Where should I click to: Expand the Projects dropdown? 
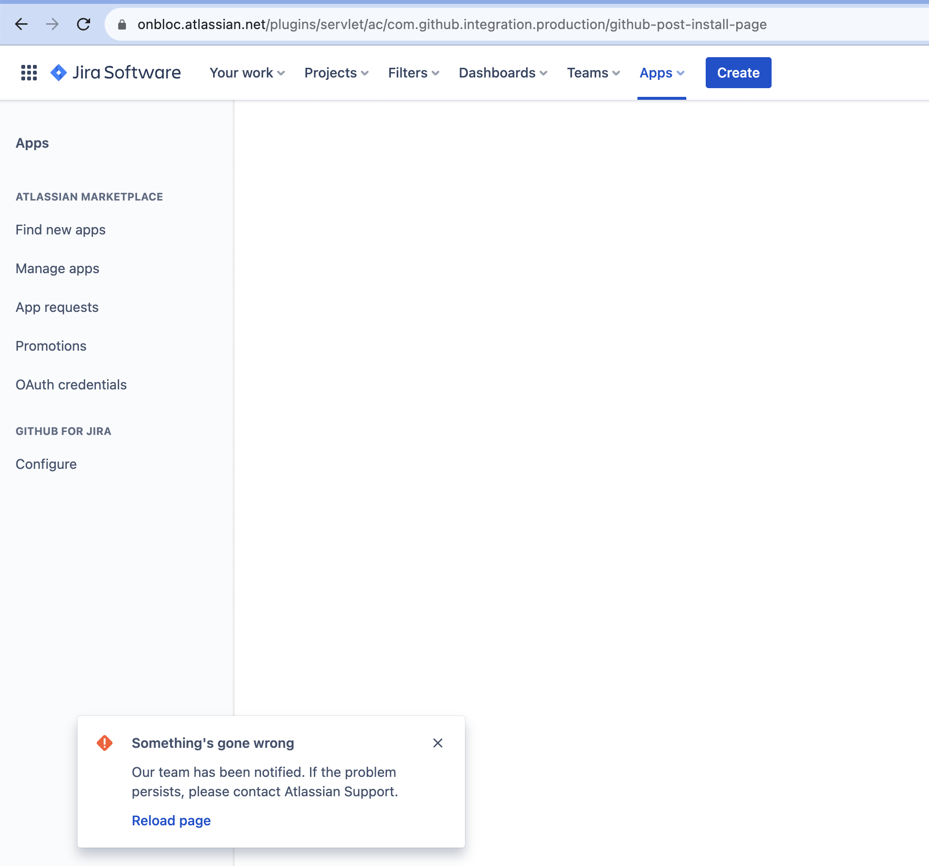pos(337,73)
